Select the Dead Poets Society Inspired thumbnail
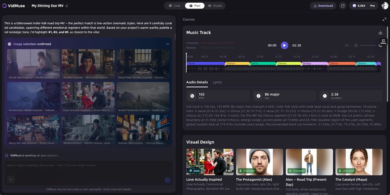The image size is (390, 195). (143, 64)
